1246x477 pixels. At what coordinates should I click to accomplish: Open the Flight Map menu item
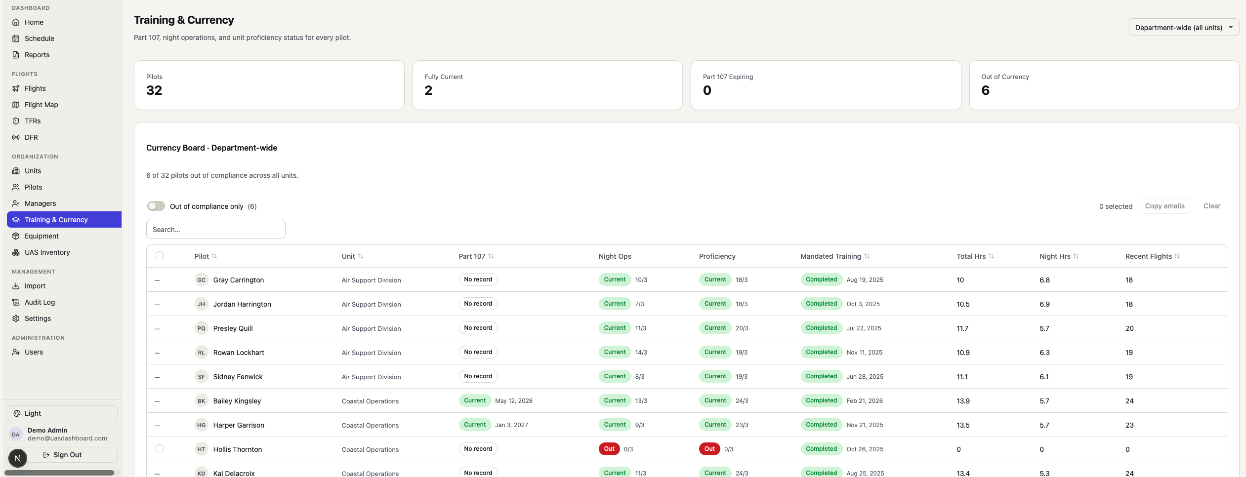64,105
